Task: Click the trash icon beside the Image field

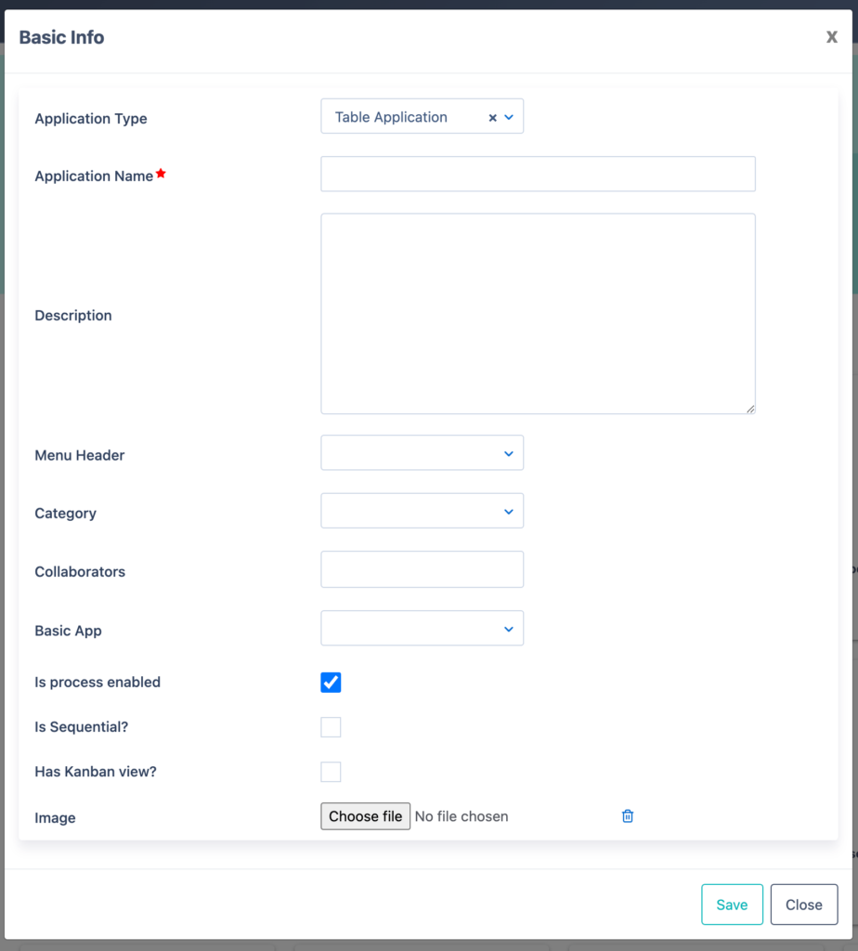Action: [x=627, y=815]
